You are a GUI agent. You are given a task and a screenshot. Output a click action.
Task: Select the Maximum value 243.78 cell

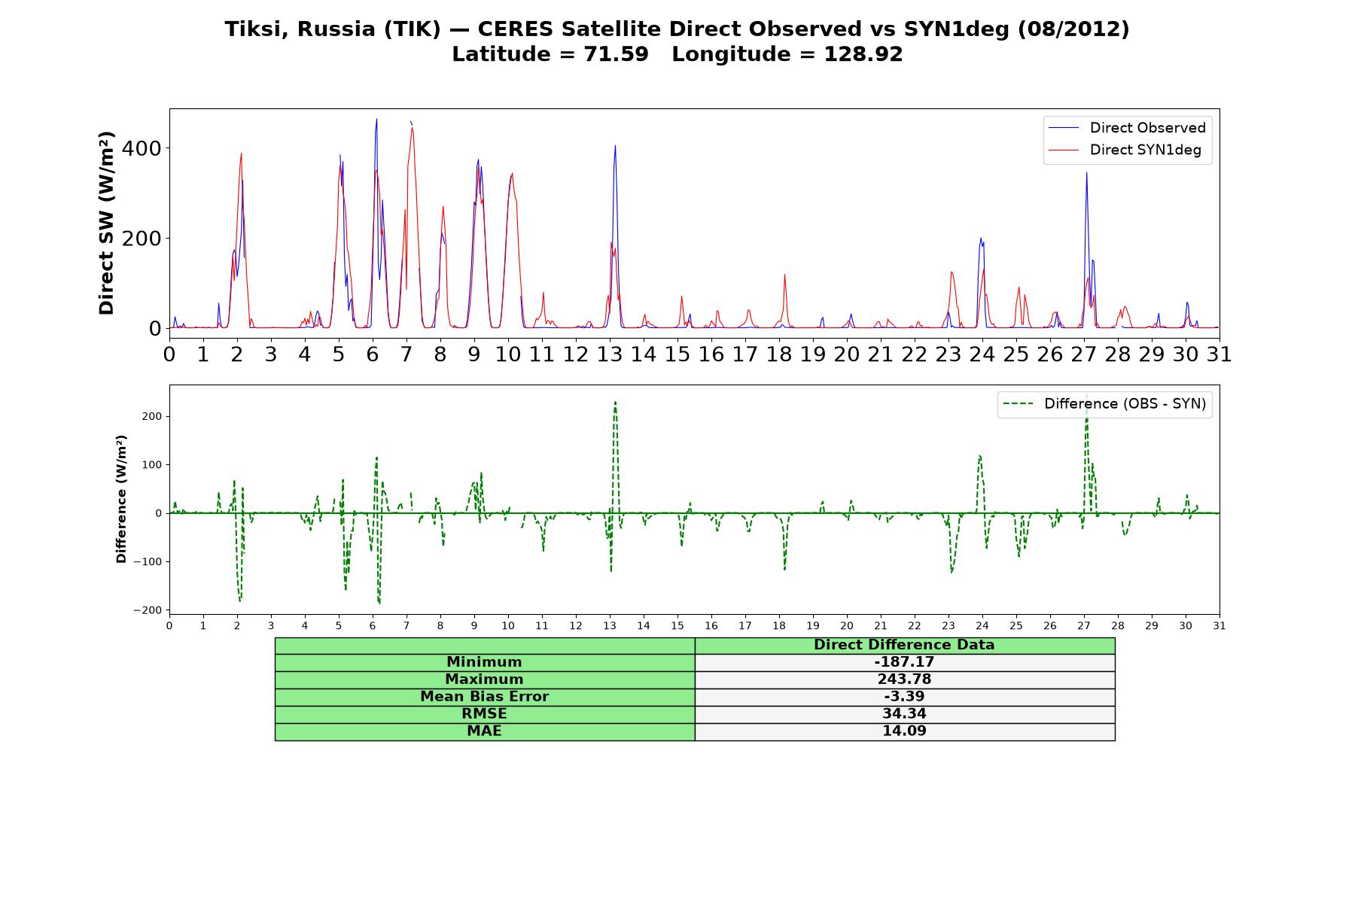point(904,680)
